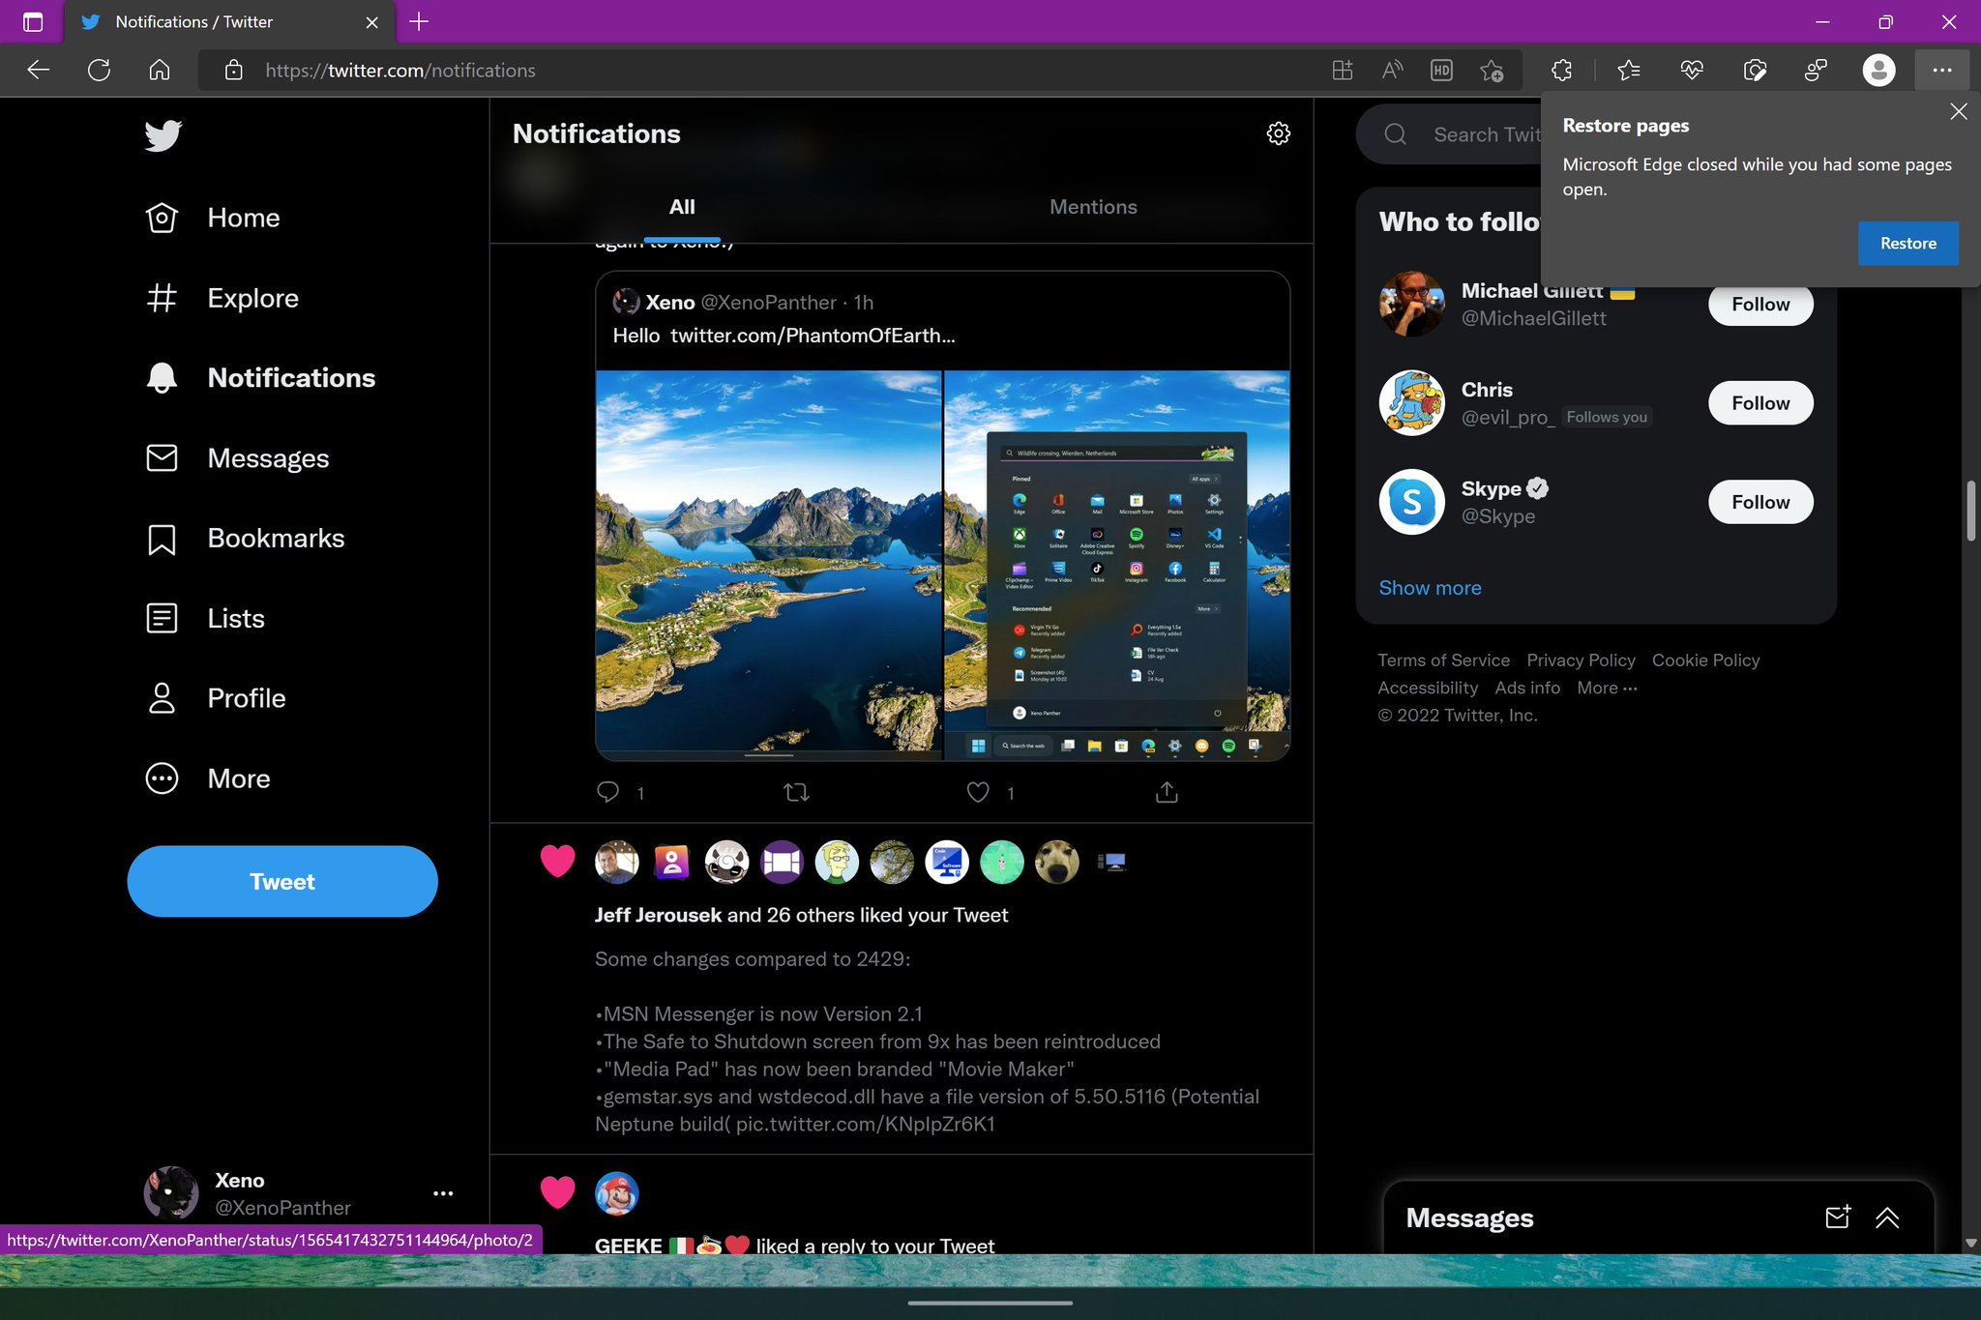
Task: Expand the Messages drawer chevron
Action: click(x=1887, y=1217)
